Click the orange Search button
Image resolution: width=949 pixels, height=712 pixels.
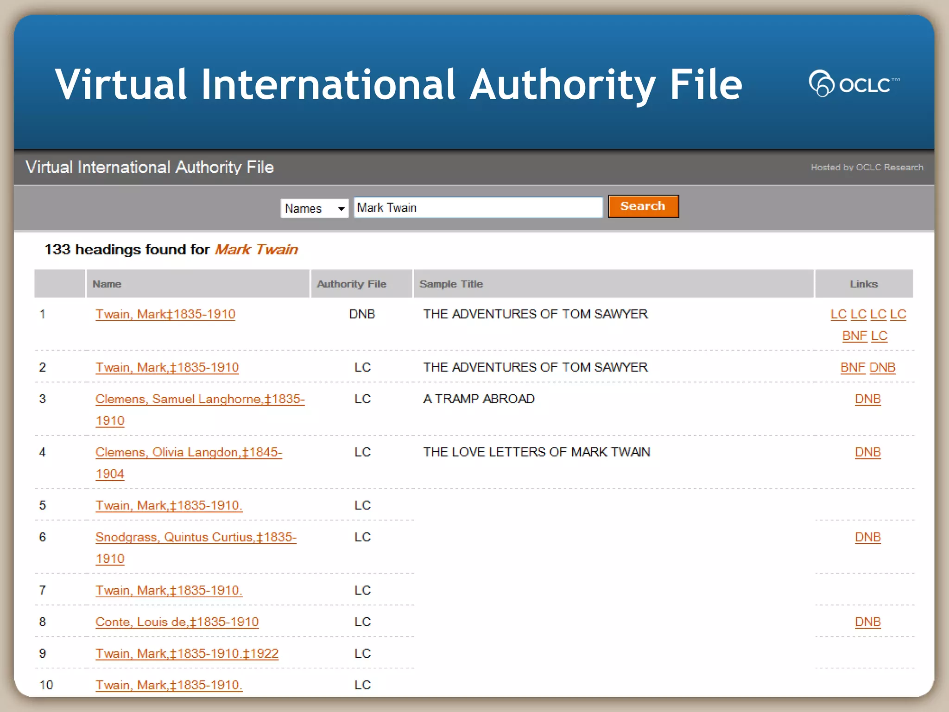[643, 206]
